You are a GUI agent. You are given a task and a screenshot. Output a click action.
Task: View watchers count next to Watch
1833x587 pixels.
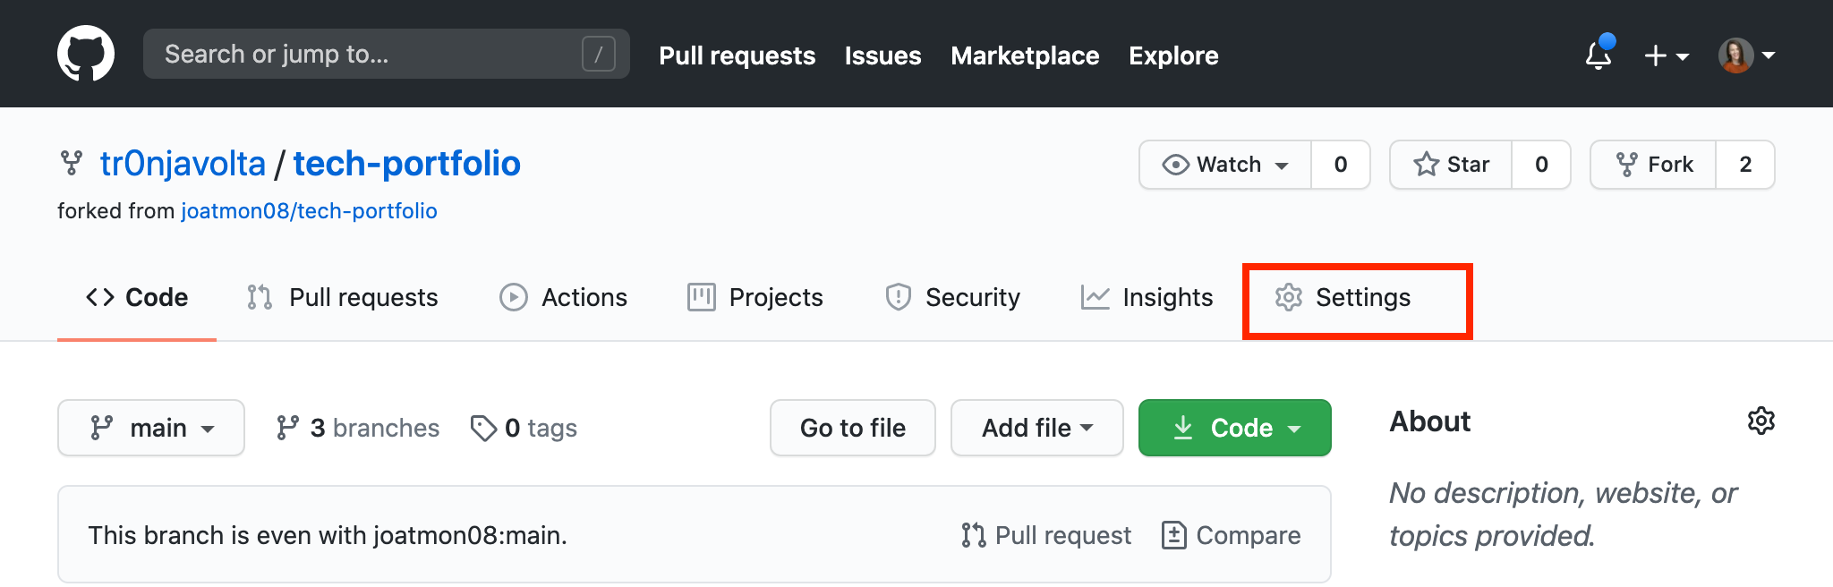[1341, 165]
